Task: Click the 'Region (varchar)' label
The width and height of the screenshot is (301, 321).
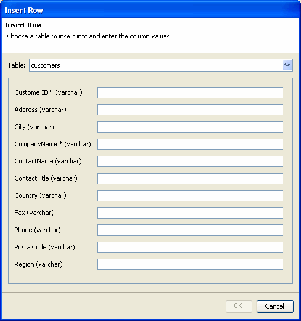Action: pyautogui.click(x=39, y=264)
